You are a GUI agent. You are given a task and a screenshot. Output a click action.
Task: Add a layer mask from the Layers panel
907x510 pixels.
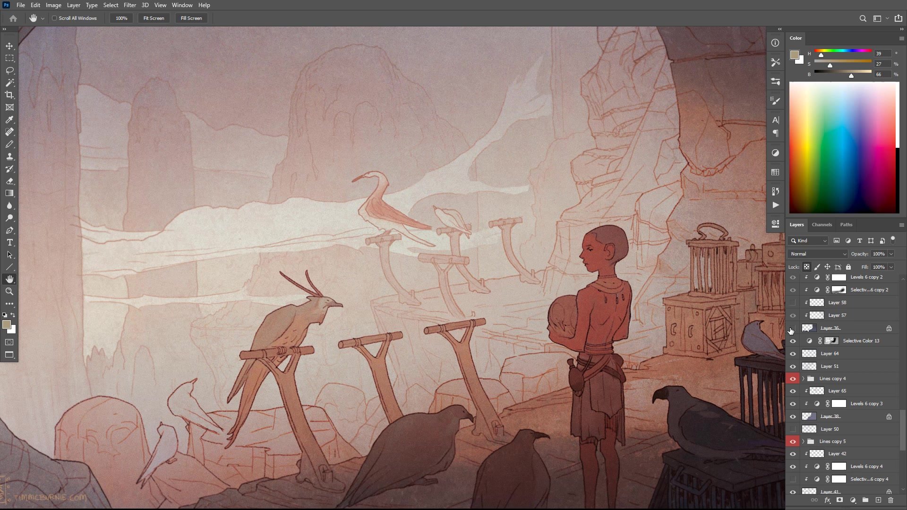click(x=840, y=500)
